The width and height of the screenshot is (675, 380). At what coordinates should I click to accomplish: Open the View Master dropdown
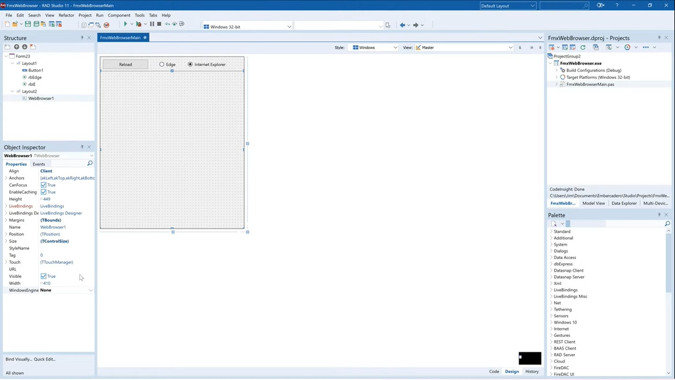point(510,48)
